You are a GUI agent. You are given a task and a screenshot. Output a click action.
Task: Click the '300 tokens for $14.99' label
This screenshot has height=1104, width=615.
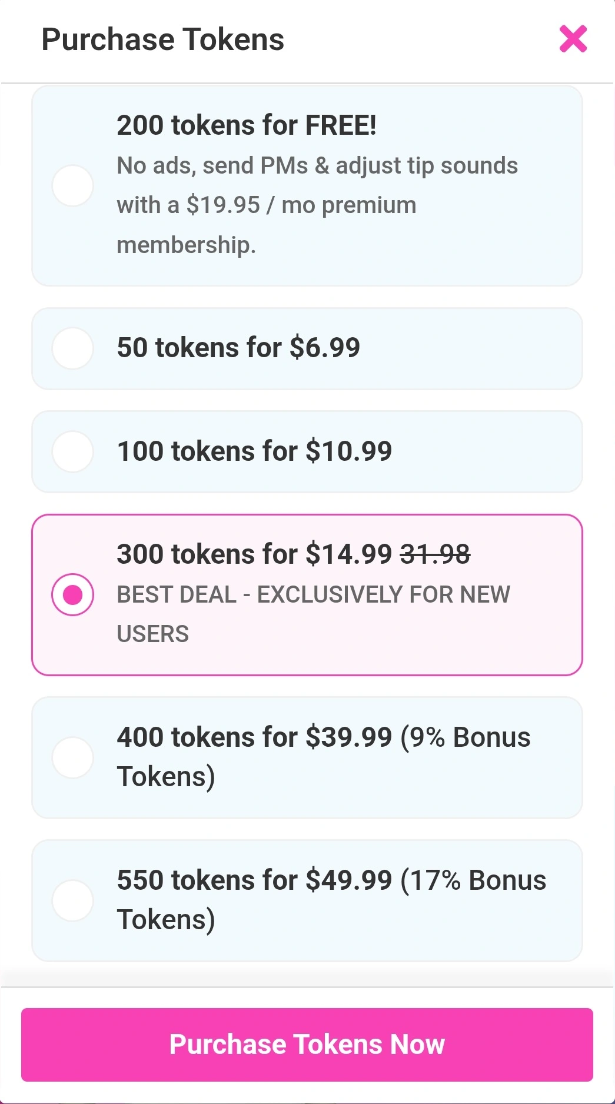pos(254,554)
